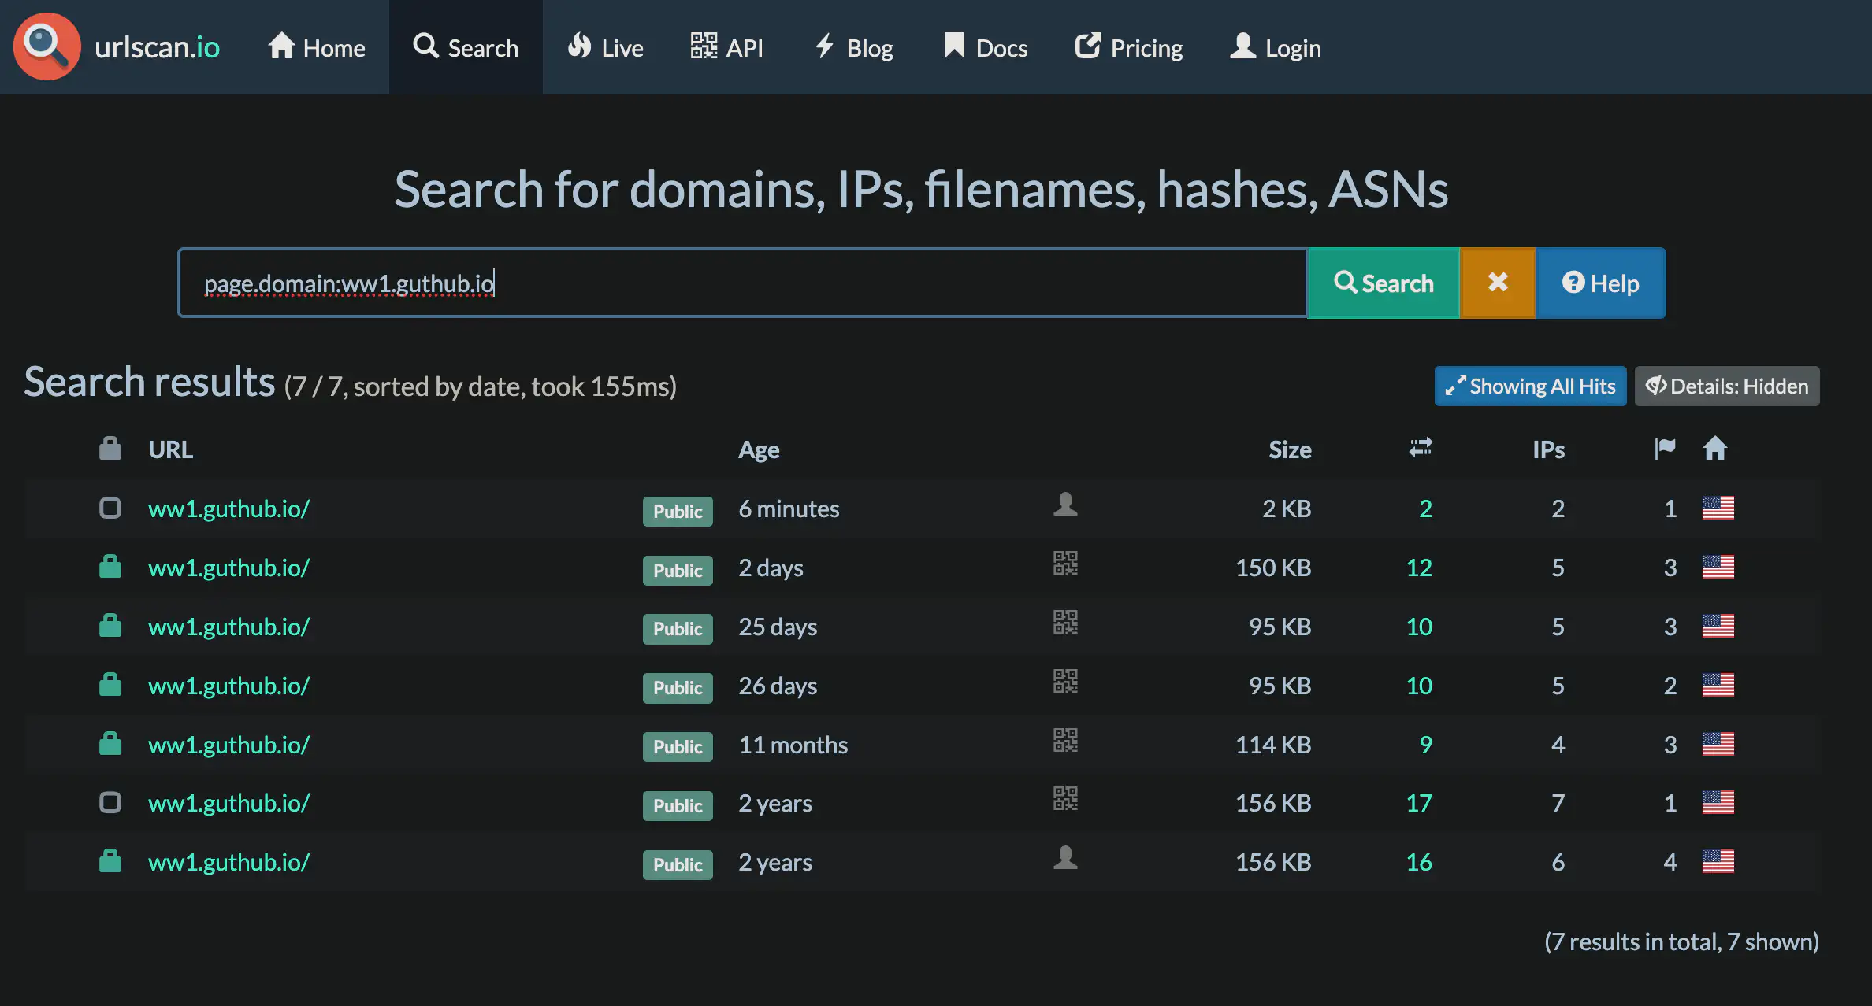The image size is (1872, 1006).
Task: Open the blue Help button
Action: pyautogui.click(x=1601, y=283)
